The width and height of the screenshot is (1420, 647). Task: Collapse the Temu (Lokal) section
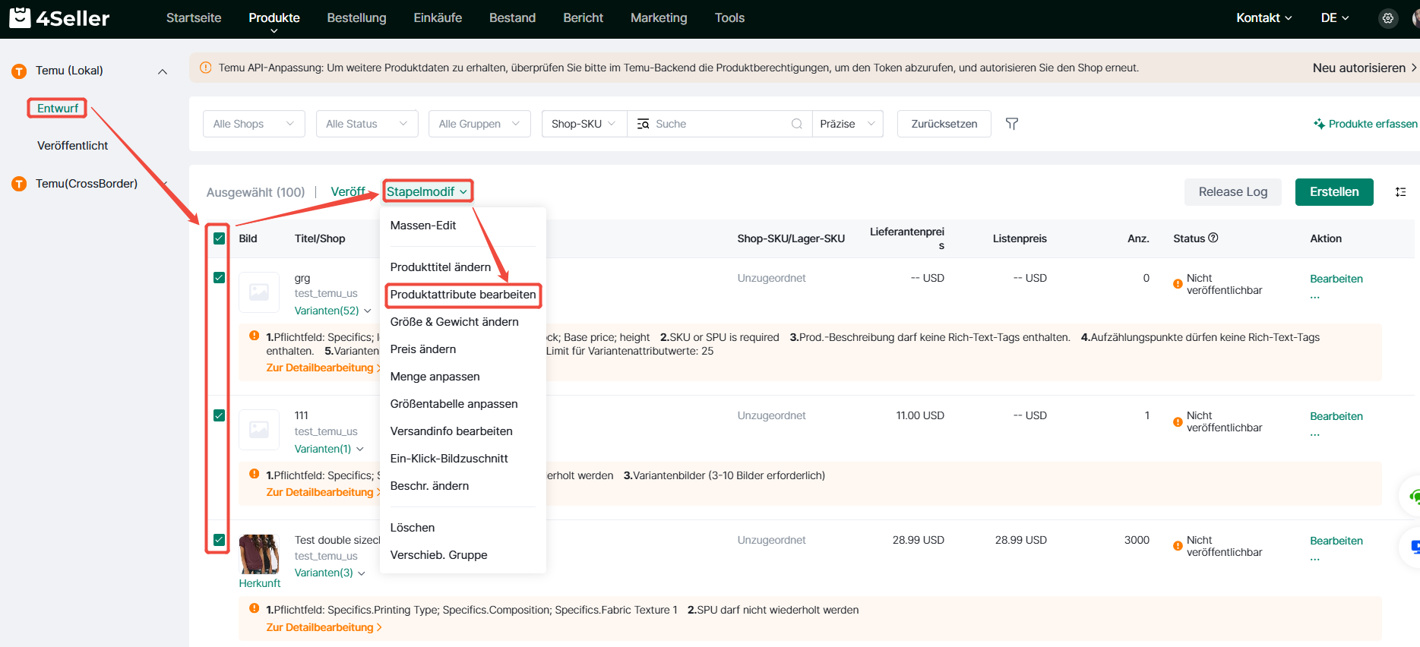(x=163, y=71)
